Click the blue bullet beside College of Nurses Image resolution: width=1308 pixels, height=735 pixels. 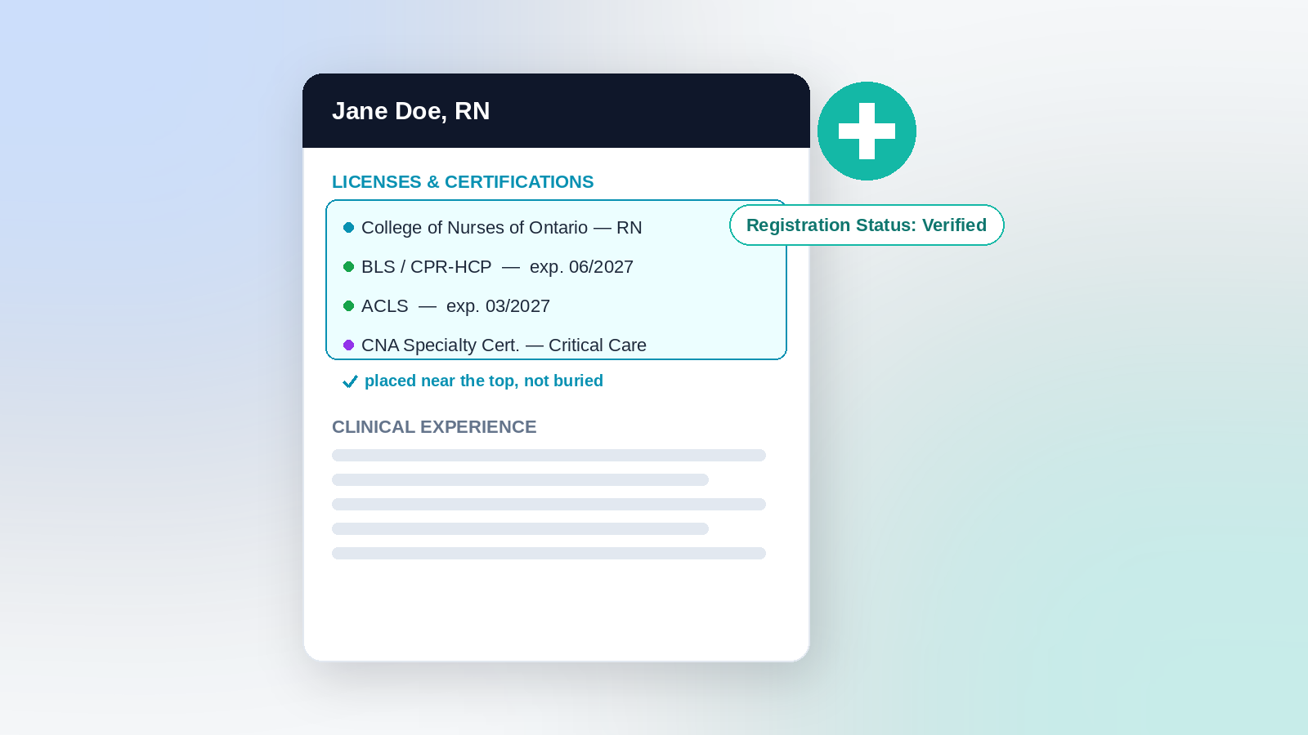click(348, 228)
